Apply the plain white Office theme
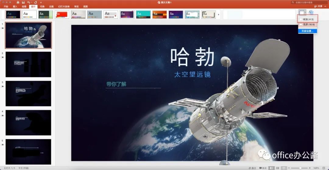 (29, 15)
